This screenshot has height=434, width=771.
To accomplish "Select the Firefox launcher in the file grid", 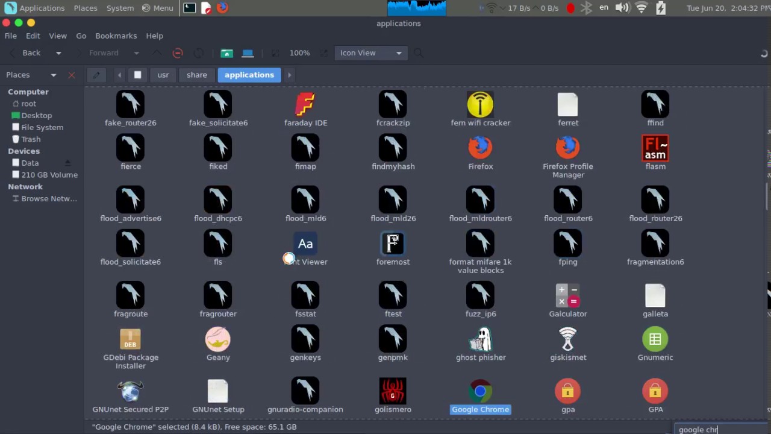I will coord(480,148).
